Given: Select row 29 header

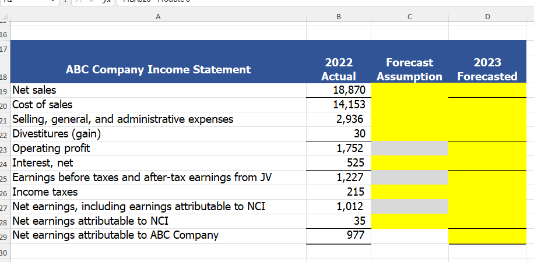Looking at the screenshot, I should coord(5,236).
